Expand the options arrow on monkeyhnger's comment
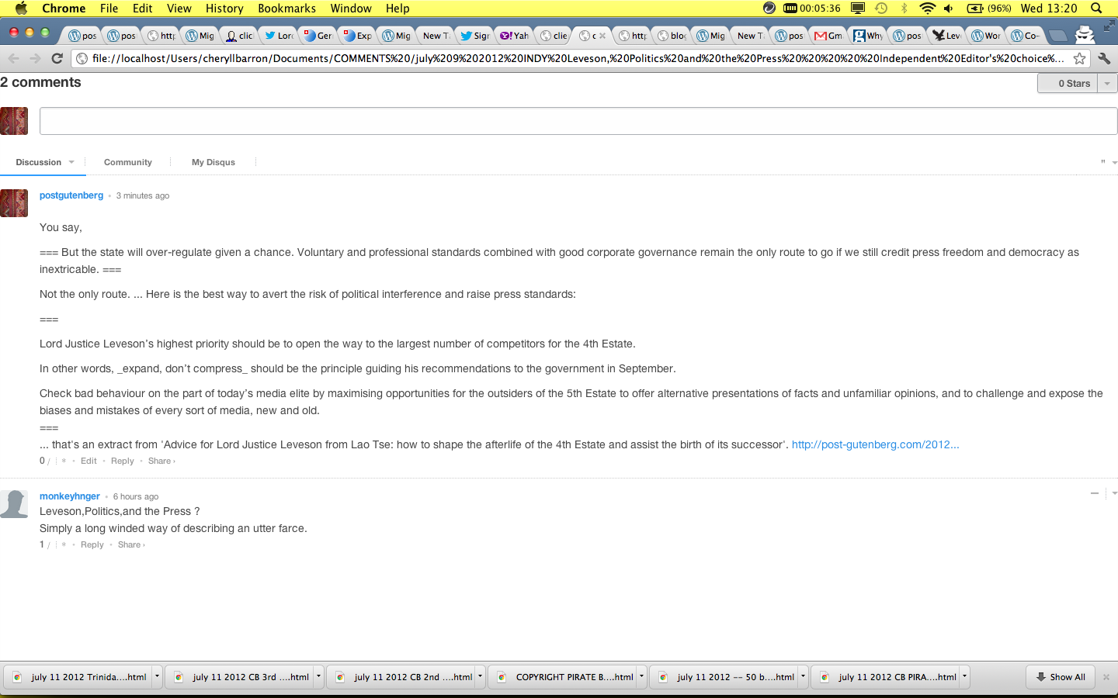Image resolution: width=1118 pixels, height=698 pixels. point(1114,493)
